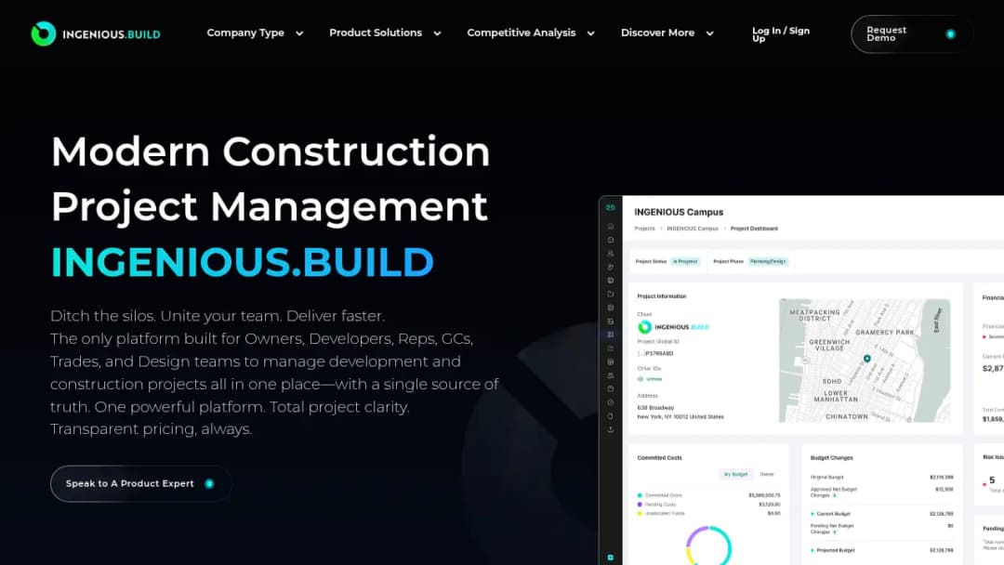Select the My Budget tab

[735, 474]
